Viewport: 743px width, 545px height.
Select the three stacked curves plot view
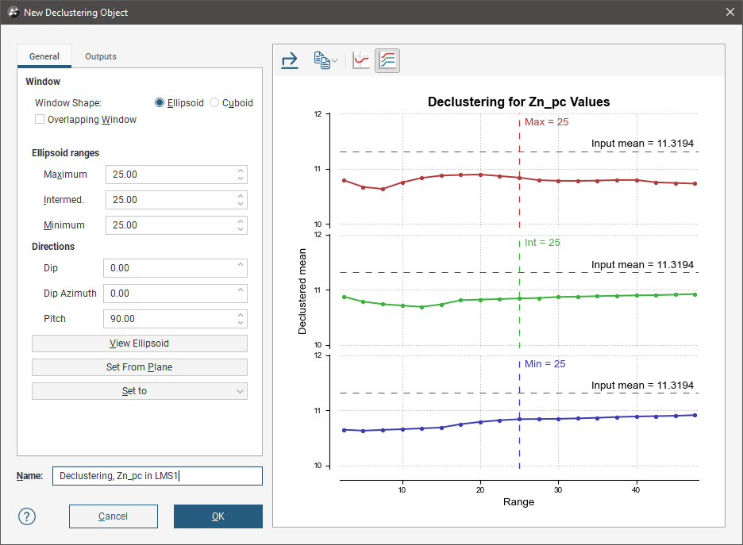[387, 60]
